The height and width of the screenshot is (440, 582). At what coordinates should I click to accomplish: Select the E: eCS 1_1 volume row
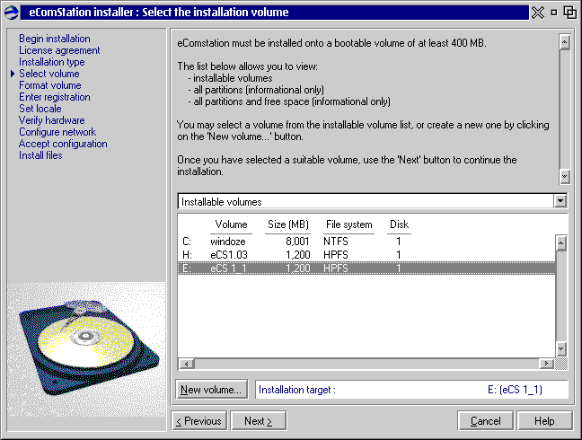pos(366,268)
